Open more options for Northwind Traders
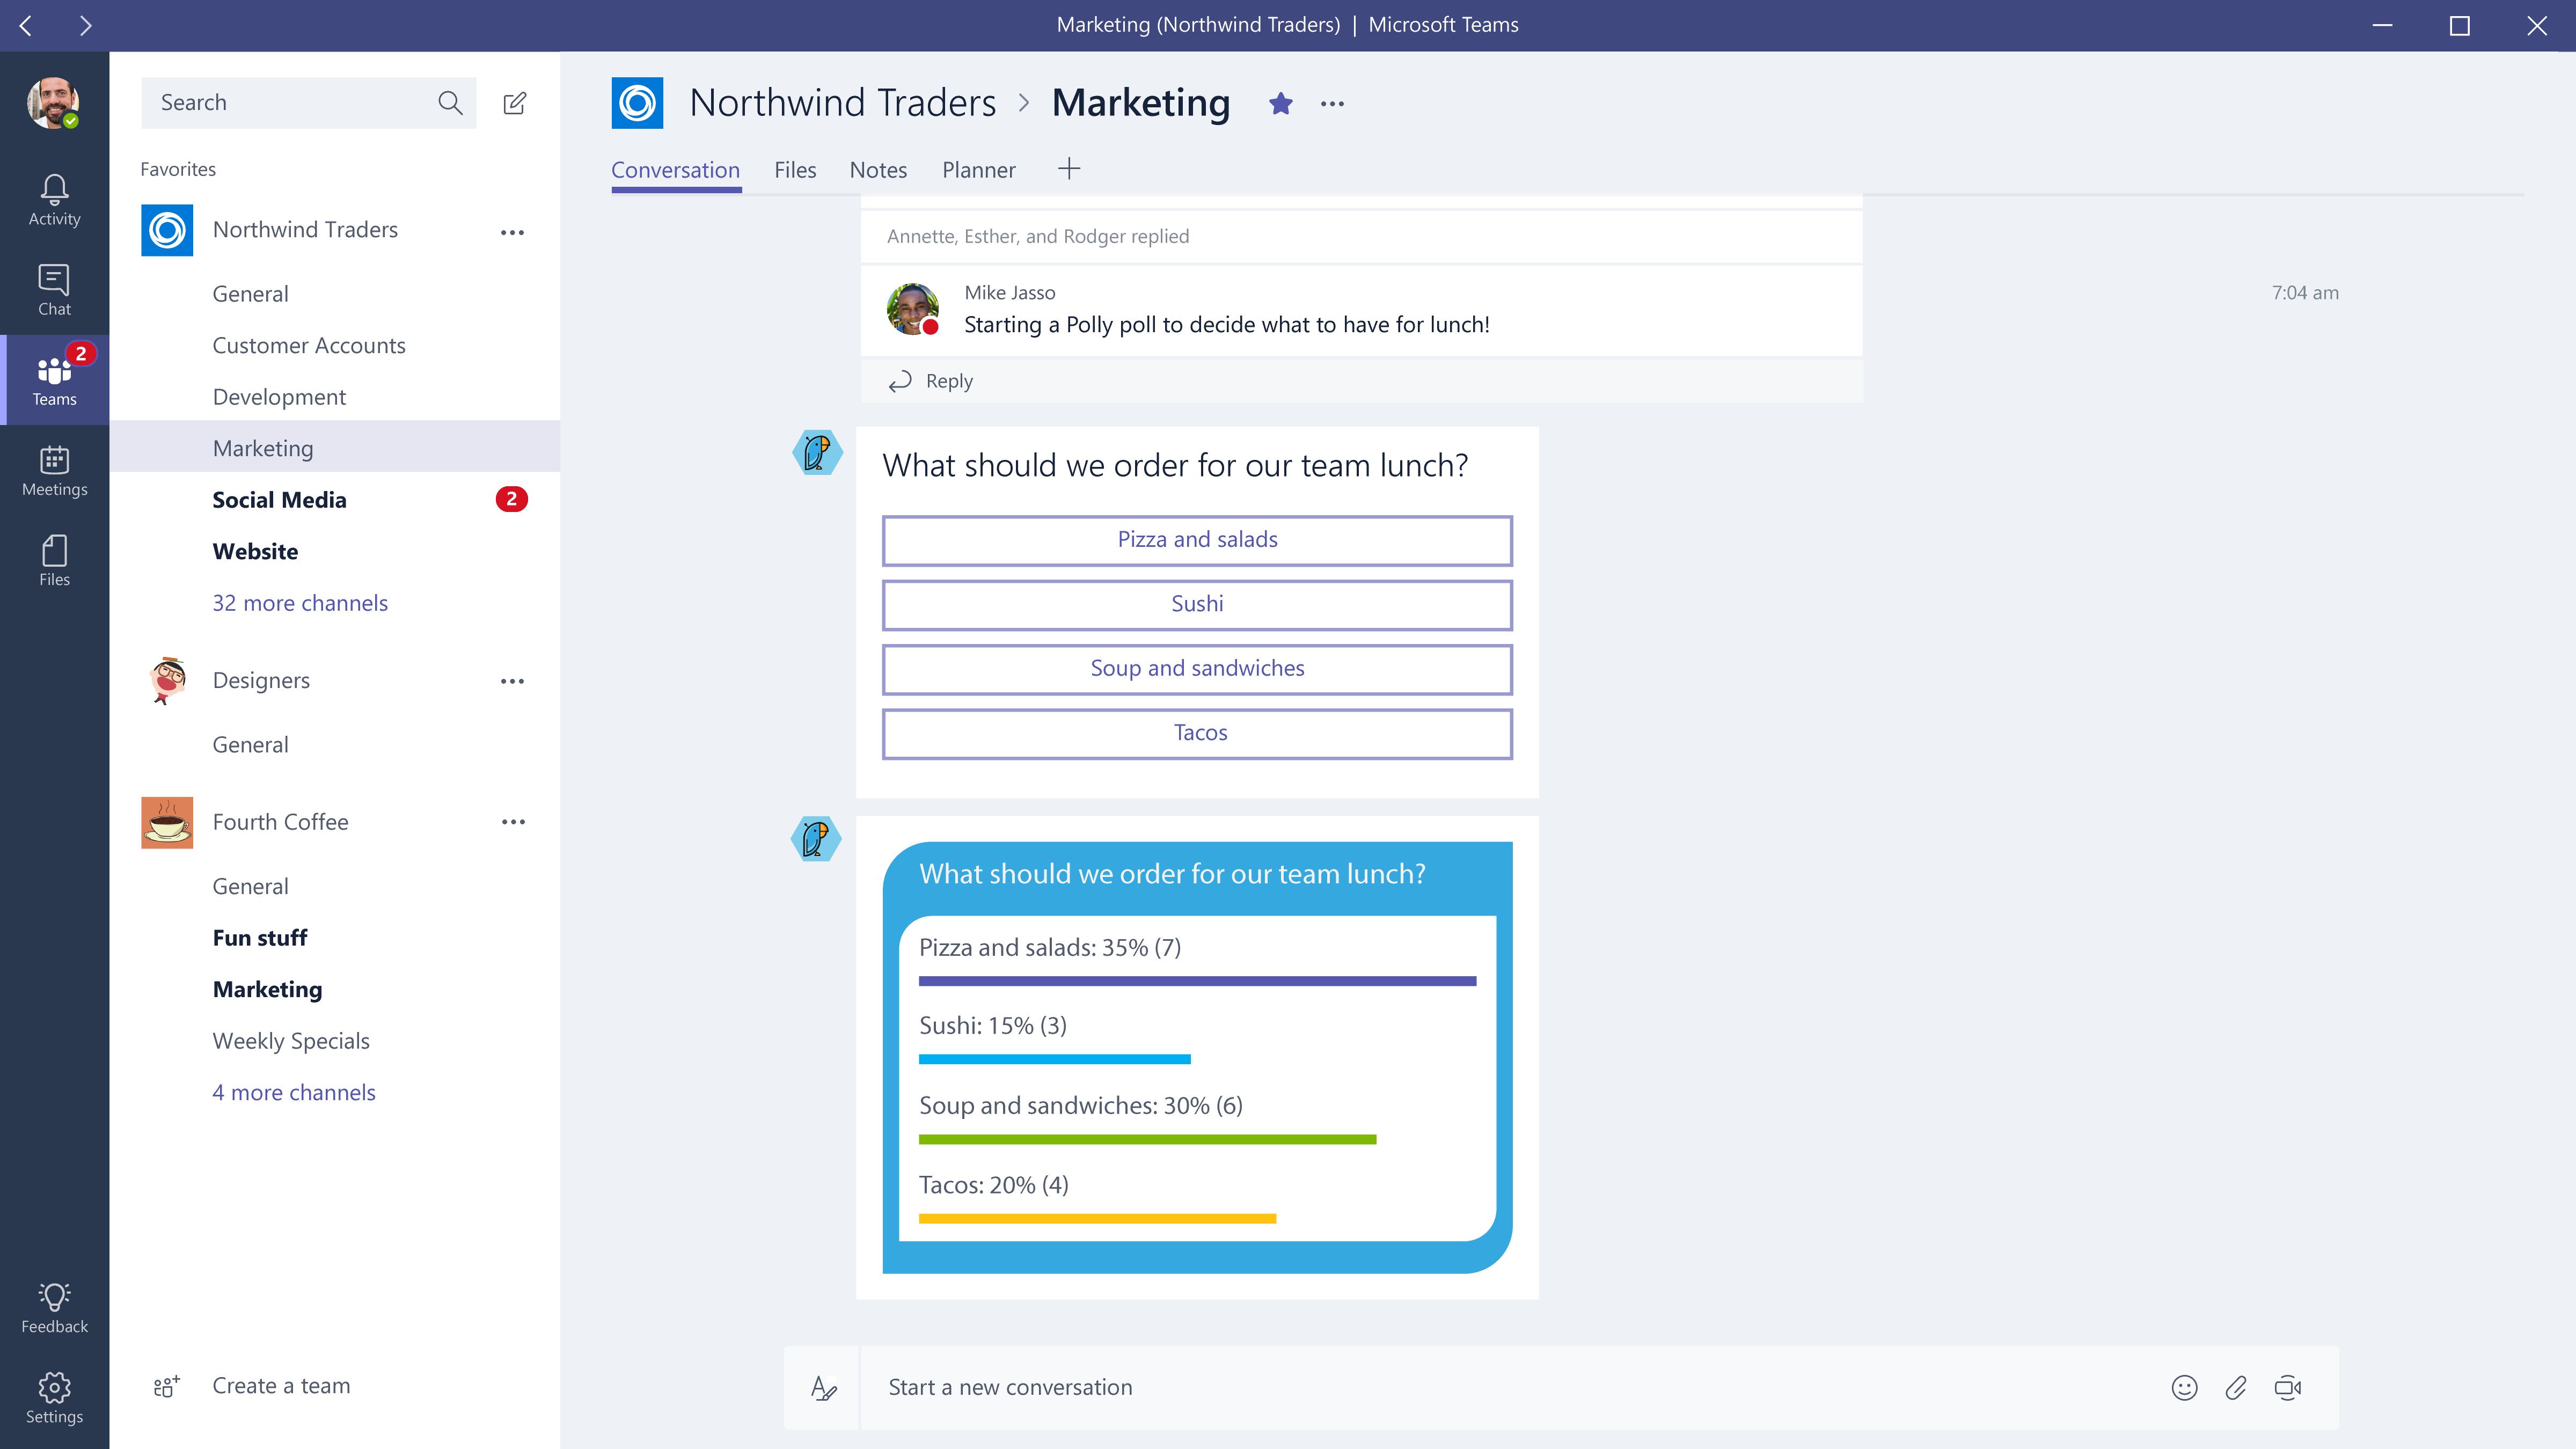This screenshot has width=2576, height=1449. [x=513, y=231]
